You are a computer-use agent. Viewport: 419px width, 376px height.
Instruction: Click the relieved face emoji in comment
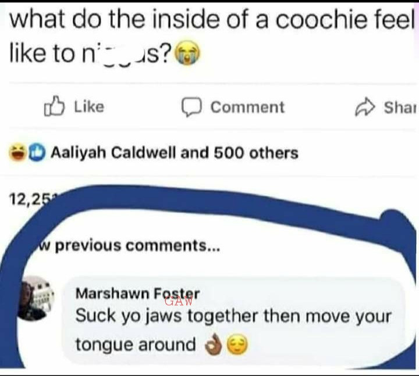click(x=237, y=345)
